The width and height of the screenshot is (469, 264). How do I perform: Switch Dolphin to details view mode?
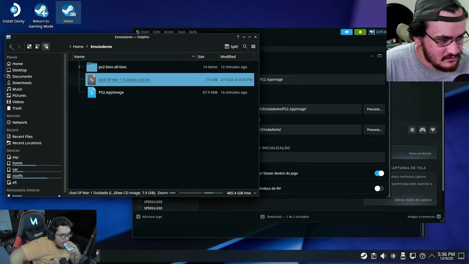[x=46, y=47]
